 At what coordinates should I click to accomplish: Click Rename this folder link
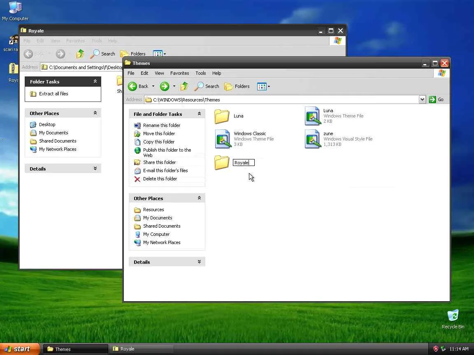coord(161,125)
